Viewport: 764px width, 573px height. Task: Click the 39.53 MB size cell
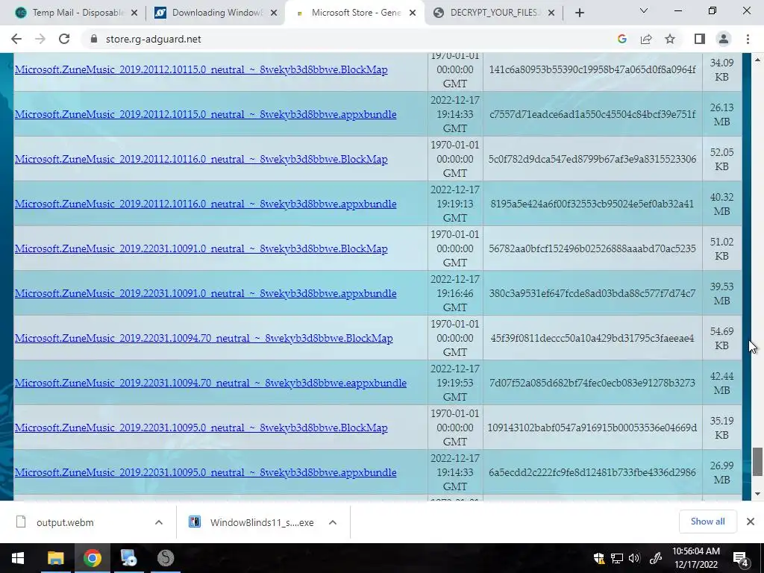click(721, 293)
